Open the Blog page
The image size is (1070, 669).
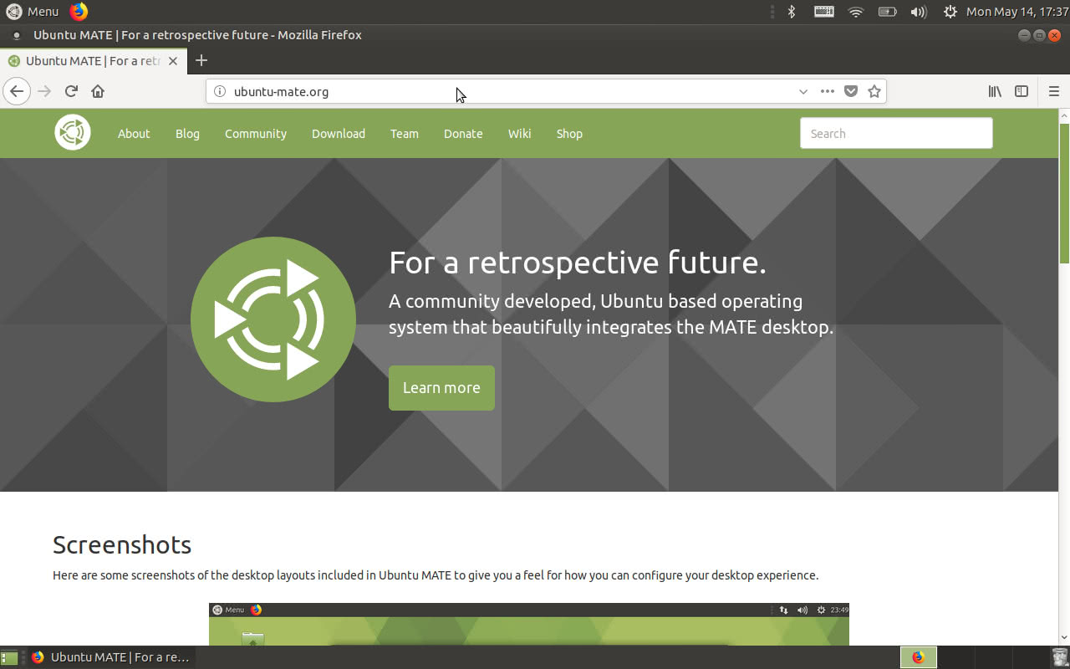187,133
